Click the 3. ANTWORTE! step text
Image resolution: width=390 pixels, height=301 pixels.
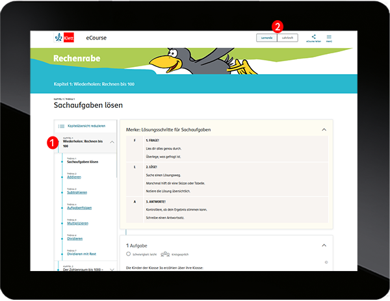[x=156, y=202]
